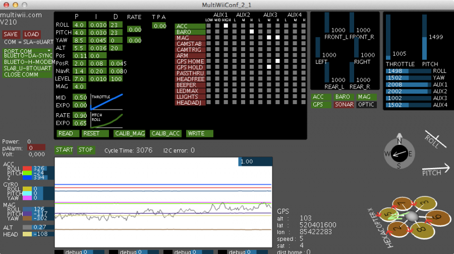The width and height of the screenshot is (454, 254).
Task: Click the LOAD settings button
Action: click(31, 34)
